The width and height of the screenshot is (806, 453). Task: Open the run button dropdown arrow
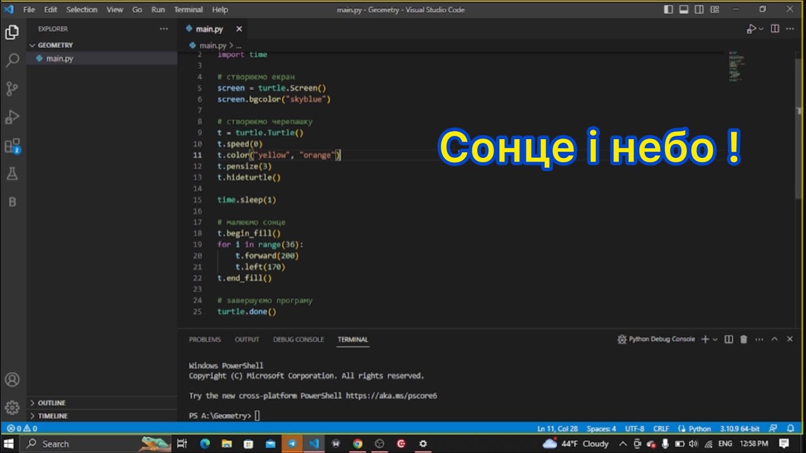[x=761, y=29]
